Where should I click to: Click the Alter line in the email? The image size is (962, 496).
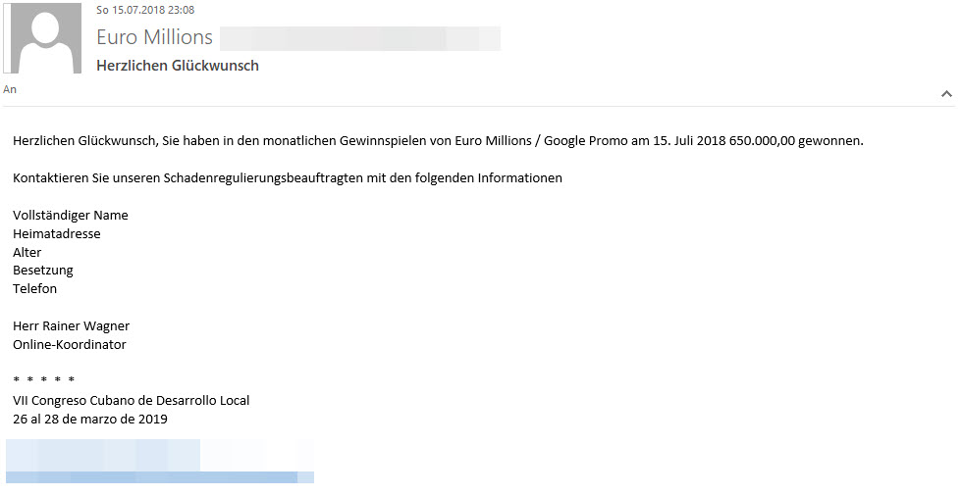tap(27, 253)
